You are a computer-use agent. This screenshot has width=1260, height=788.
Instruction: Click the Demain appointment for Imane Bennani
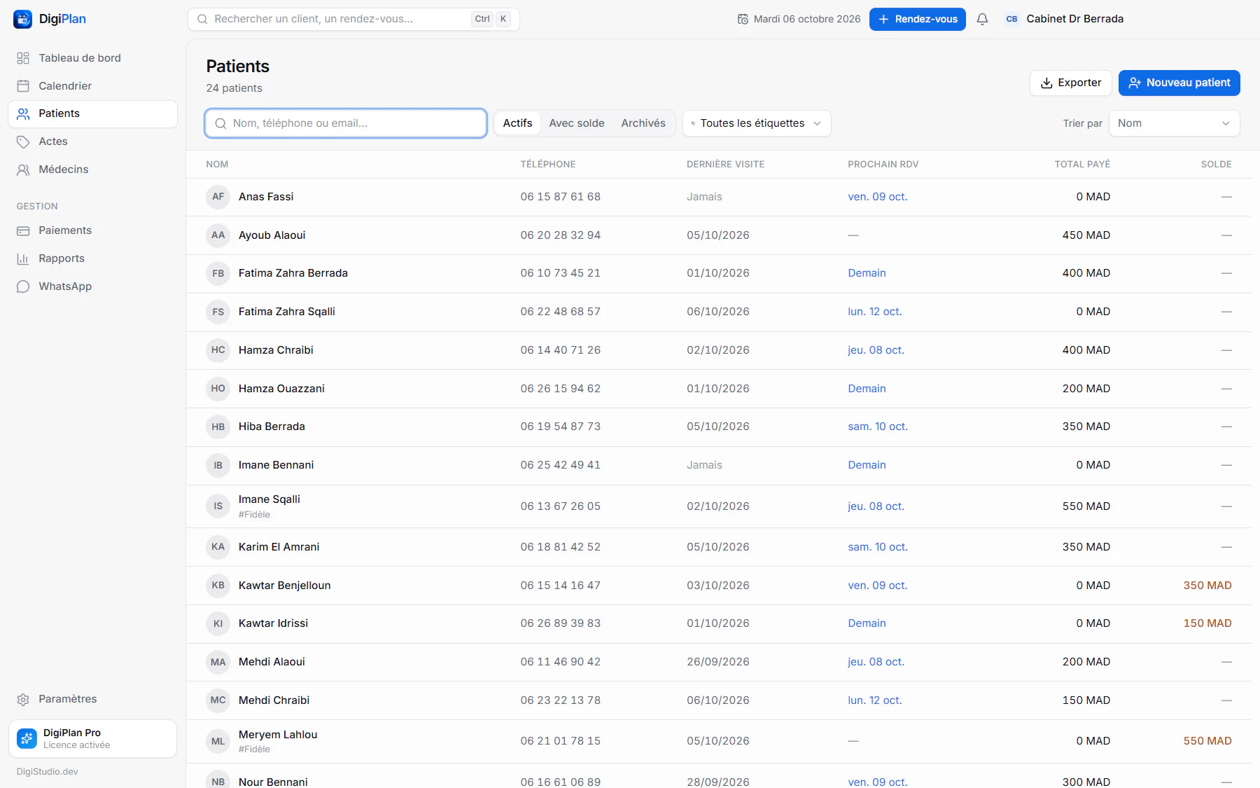coord(867,465)
